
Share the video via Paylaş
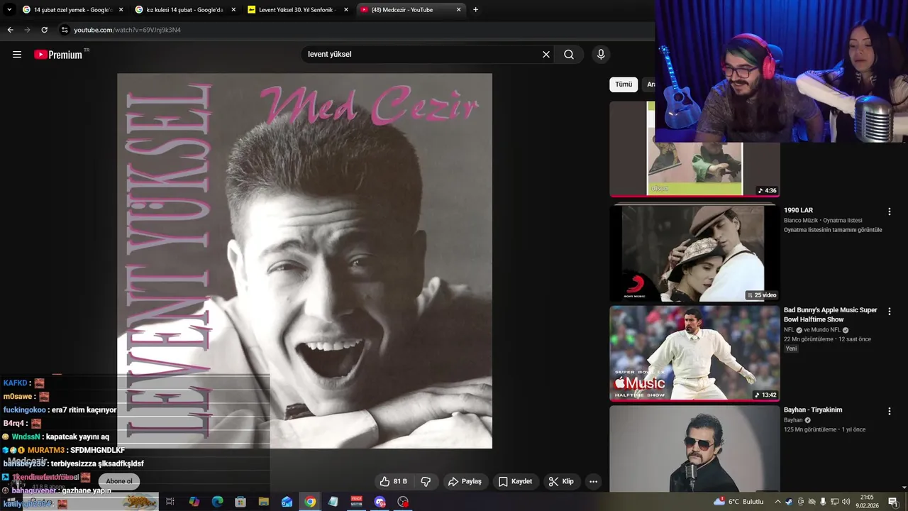(465, 481)
